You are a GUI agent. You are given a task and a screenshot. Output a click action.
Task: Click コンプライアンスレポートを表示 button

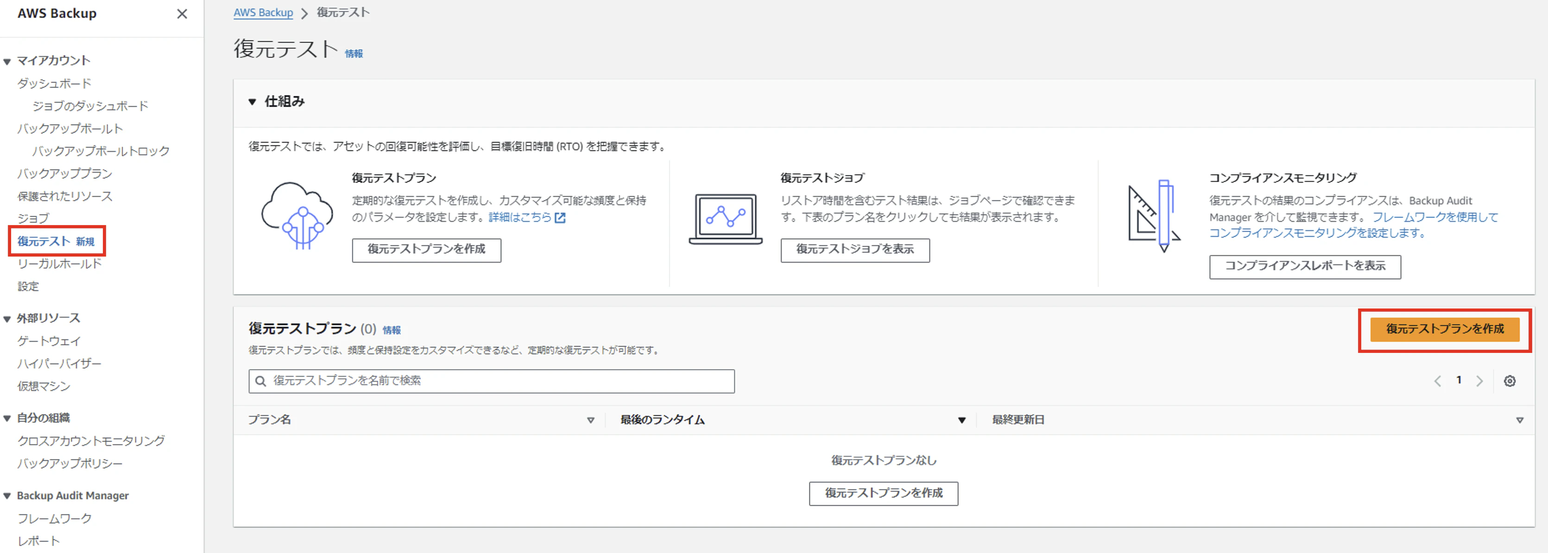1305,267
